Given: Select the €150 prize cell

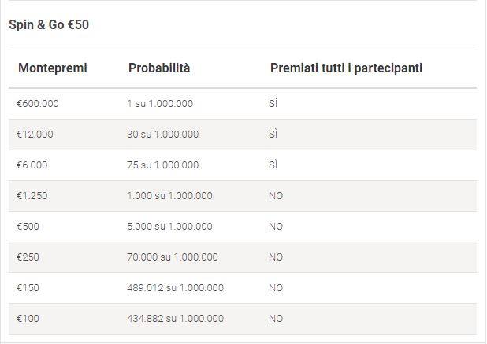Looking at the screenshot, I should tap(28, 288).
